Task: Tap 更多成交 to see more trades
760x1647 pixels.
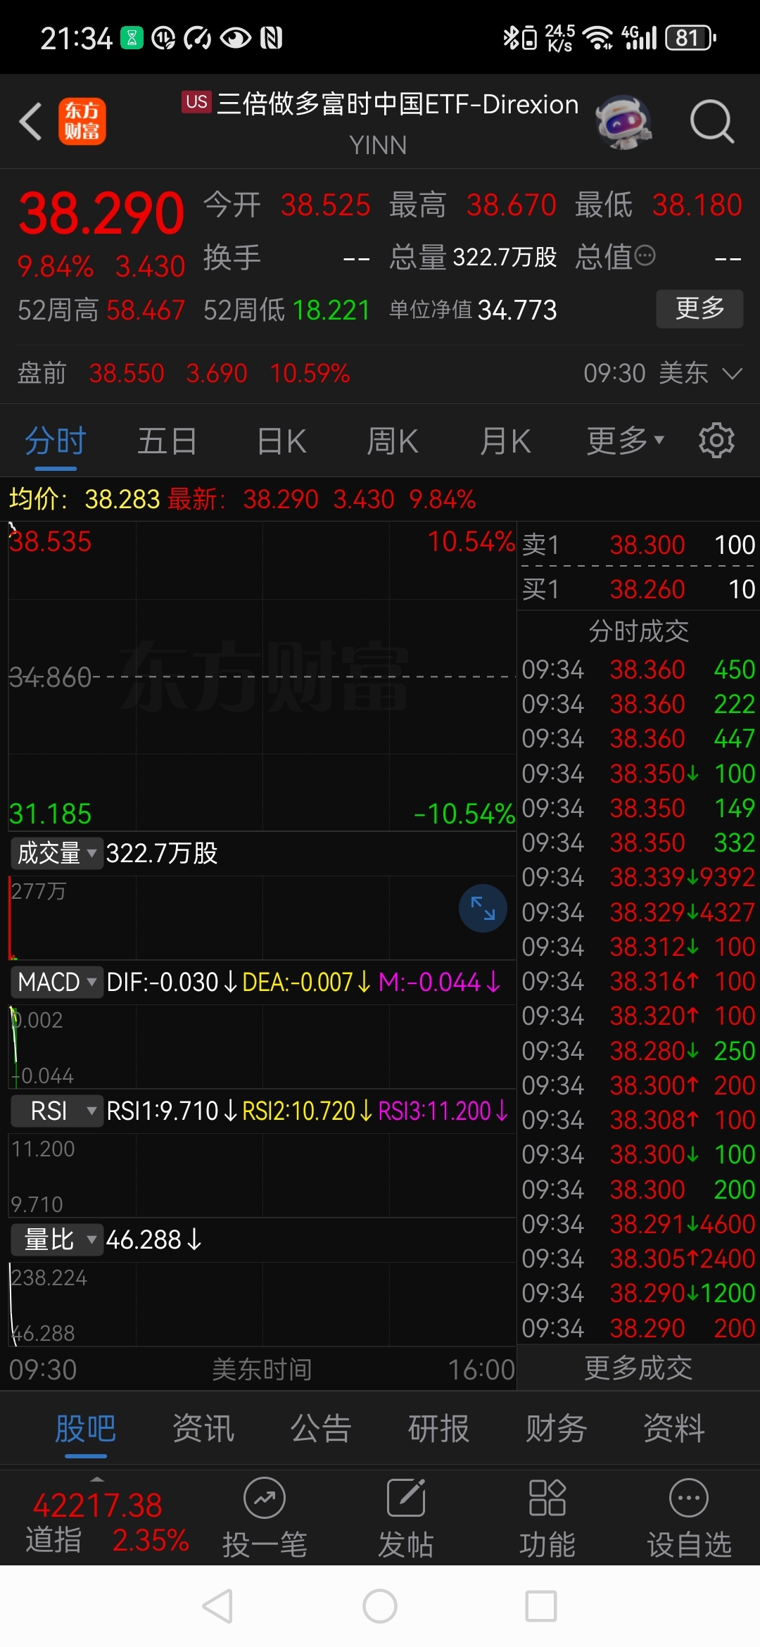Action: (x=638, y=1368)
